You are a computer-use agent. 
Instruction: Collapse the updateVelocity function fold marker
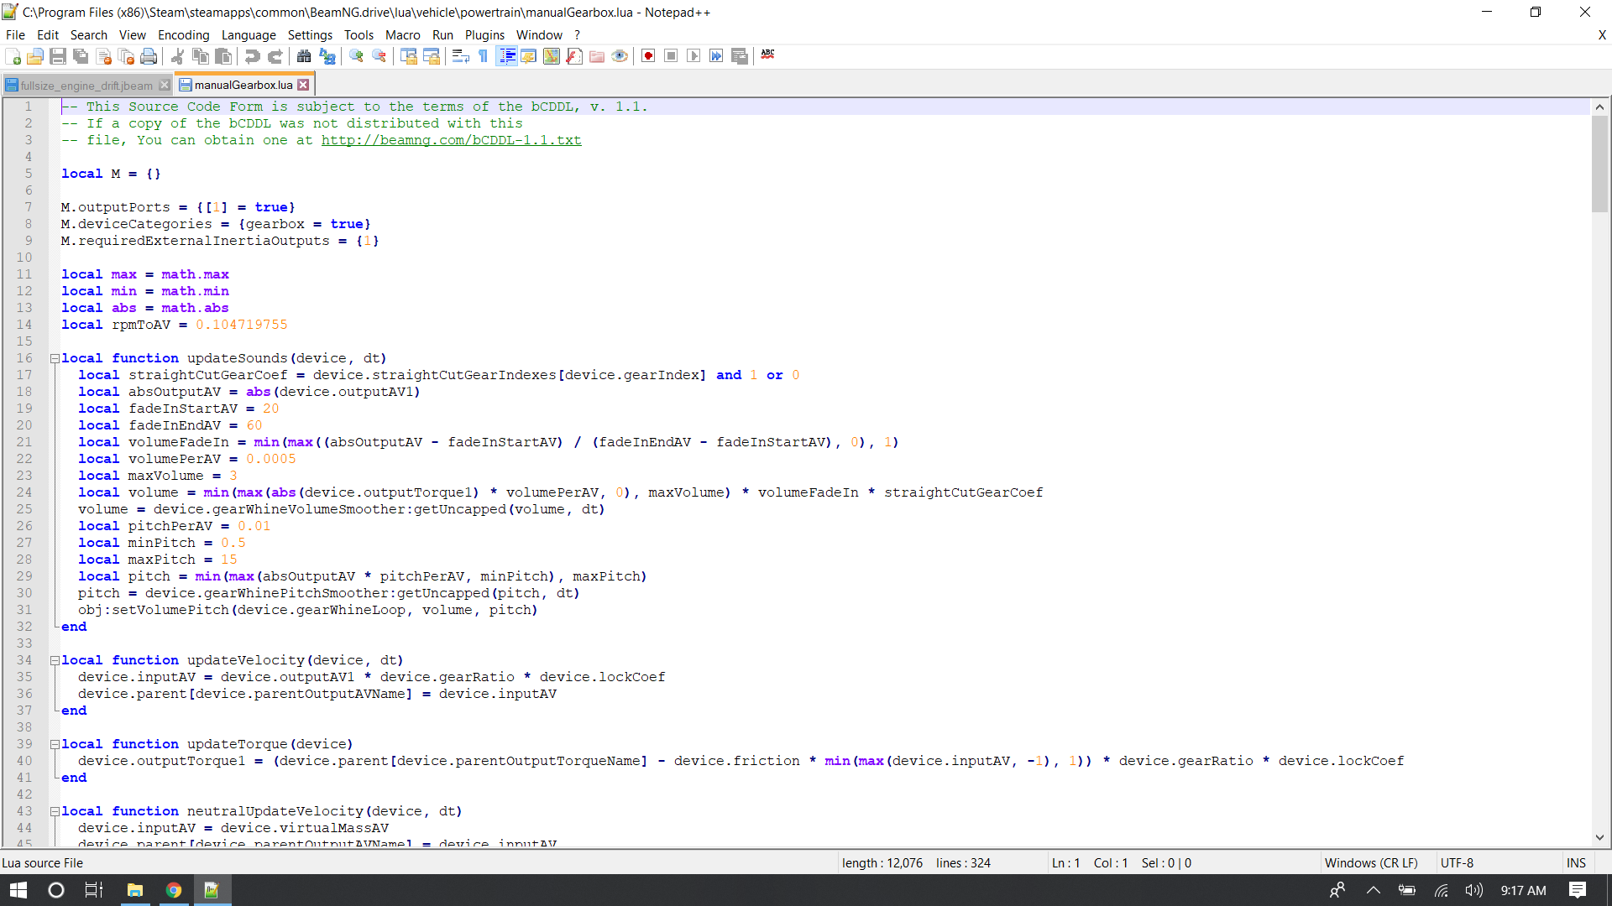tap(55, 660)
